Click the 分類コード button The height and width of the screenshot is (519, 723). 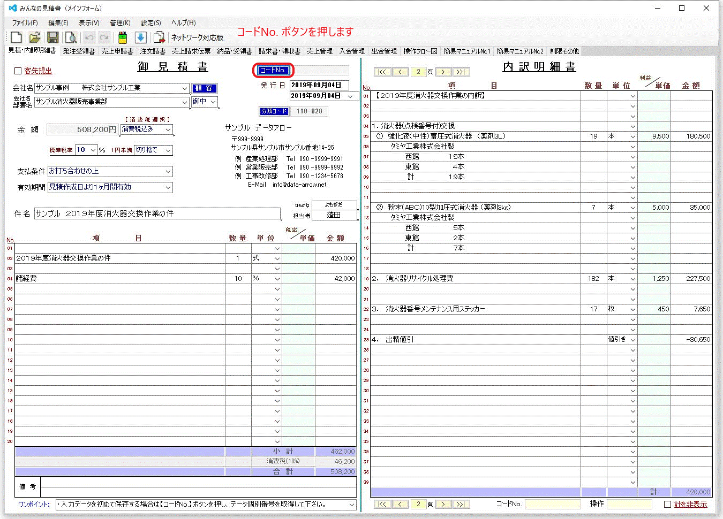[x=274, y=111]
